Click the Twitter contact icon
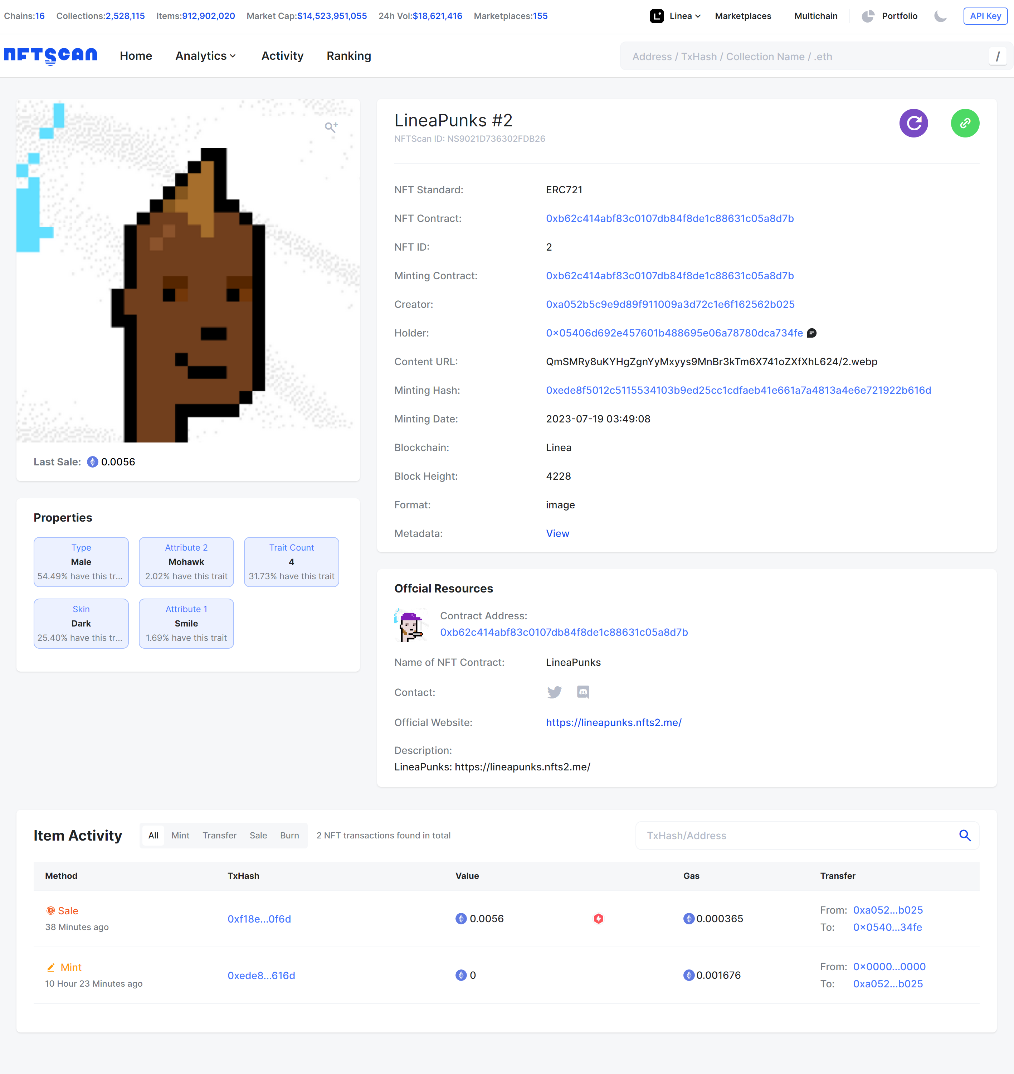 point(555,692)
